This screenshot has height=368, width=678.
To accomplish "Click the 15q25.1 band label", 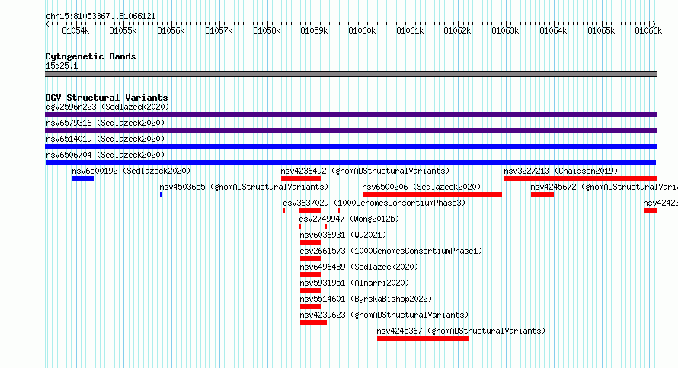I will 62,66.
